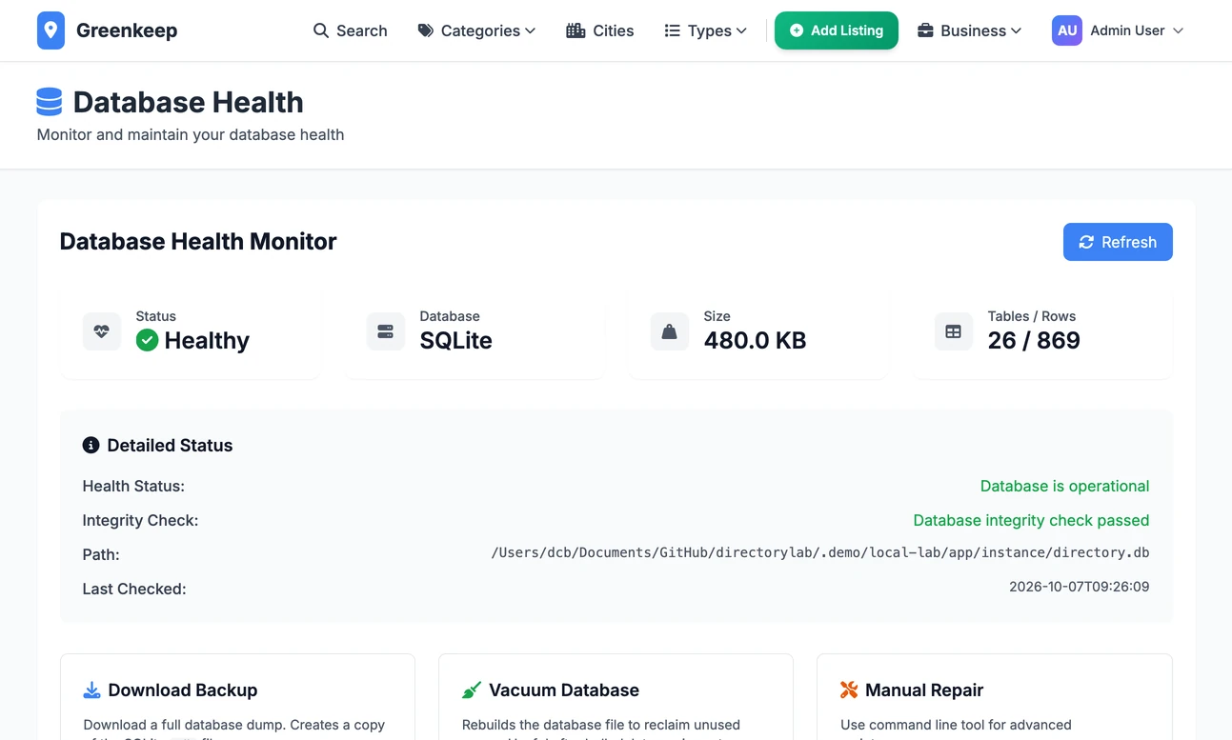Expand the Types dropdown chevron

[741, 30]
